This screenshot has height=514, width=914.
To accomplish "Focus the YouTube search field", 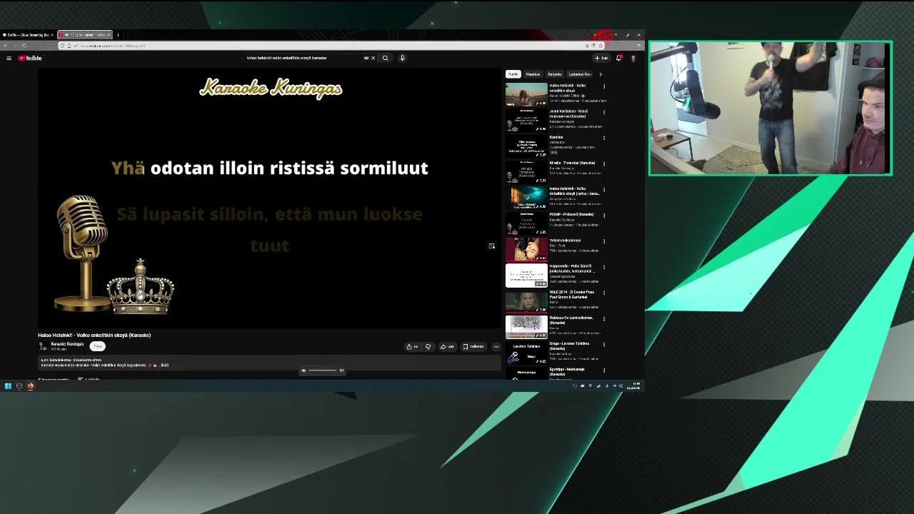I will (305, 58).
